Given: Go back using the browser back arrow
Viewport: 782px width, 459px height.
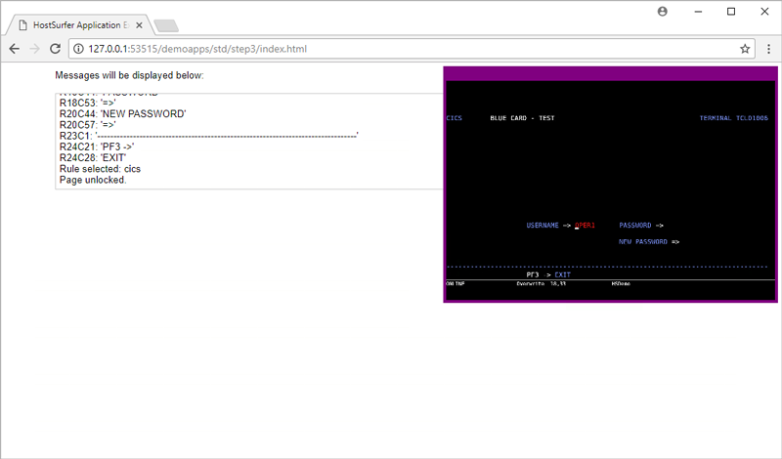Looking at the screenshot, I should pyautogui.click(x=15, y=49).
